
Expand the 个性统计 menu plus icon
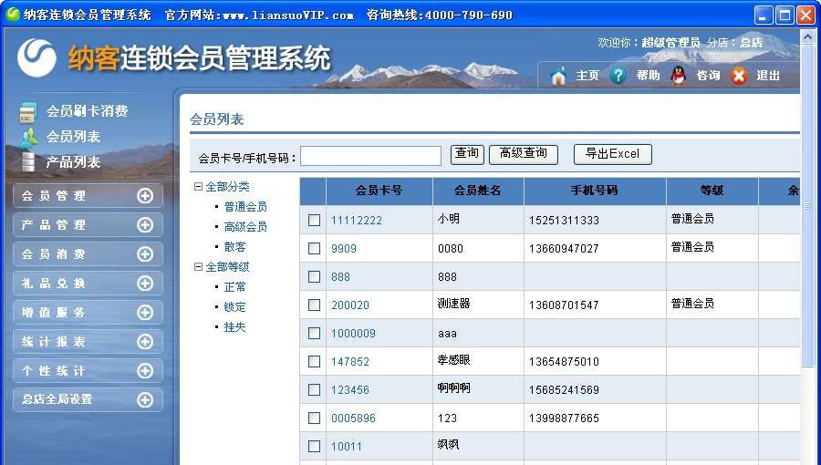coord(145,371)
